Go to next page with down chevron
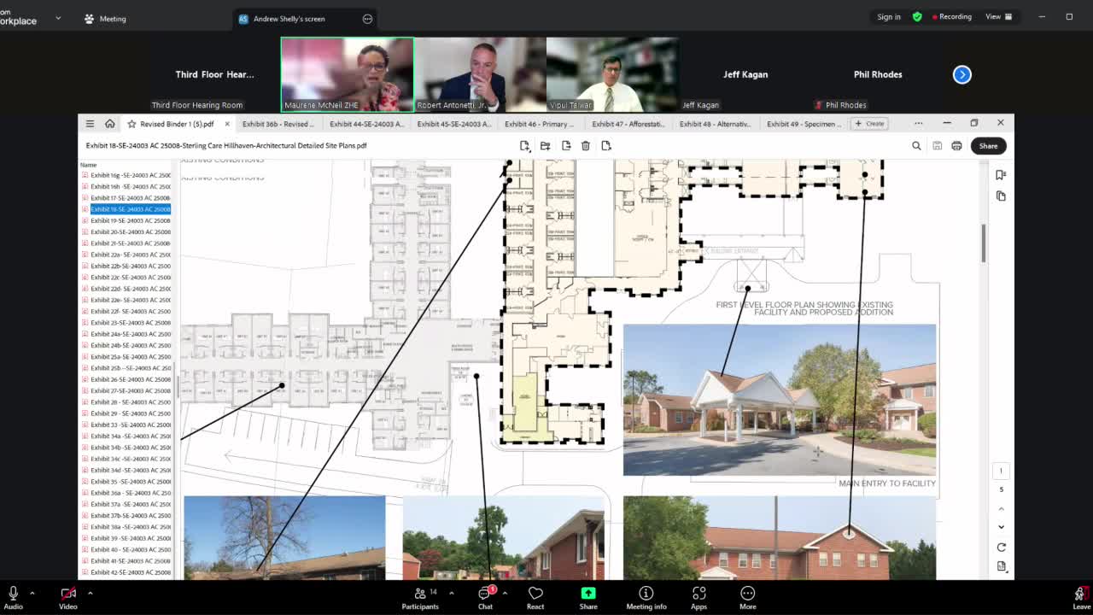This screenshot has width=1093, height=615. (x=1002, y=526)
